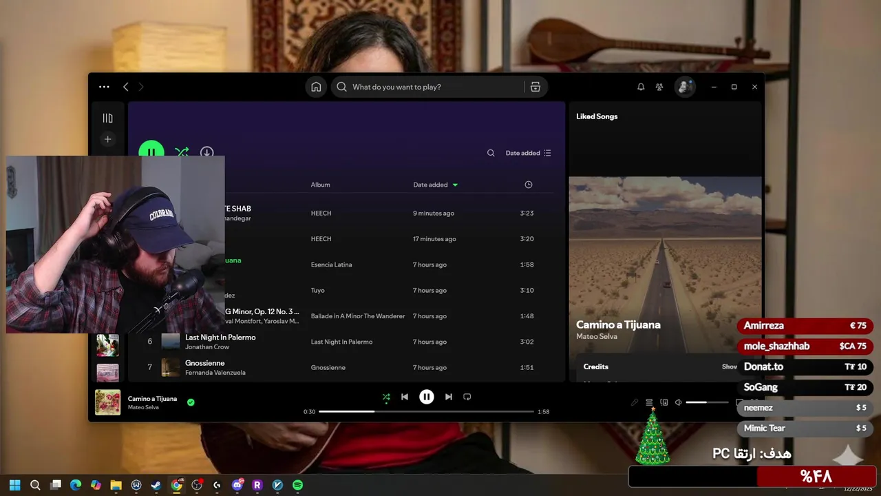The image size is (881, 496).
Task: Open Google Chrome from the taskbar
Action: coord(177,485)
